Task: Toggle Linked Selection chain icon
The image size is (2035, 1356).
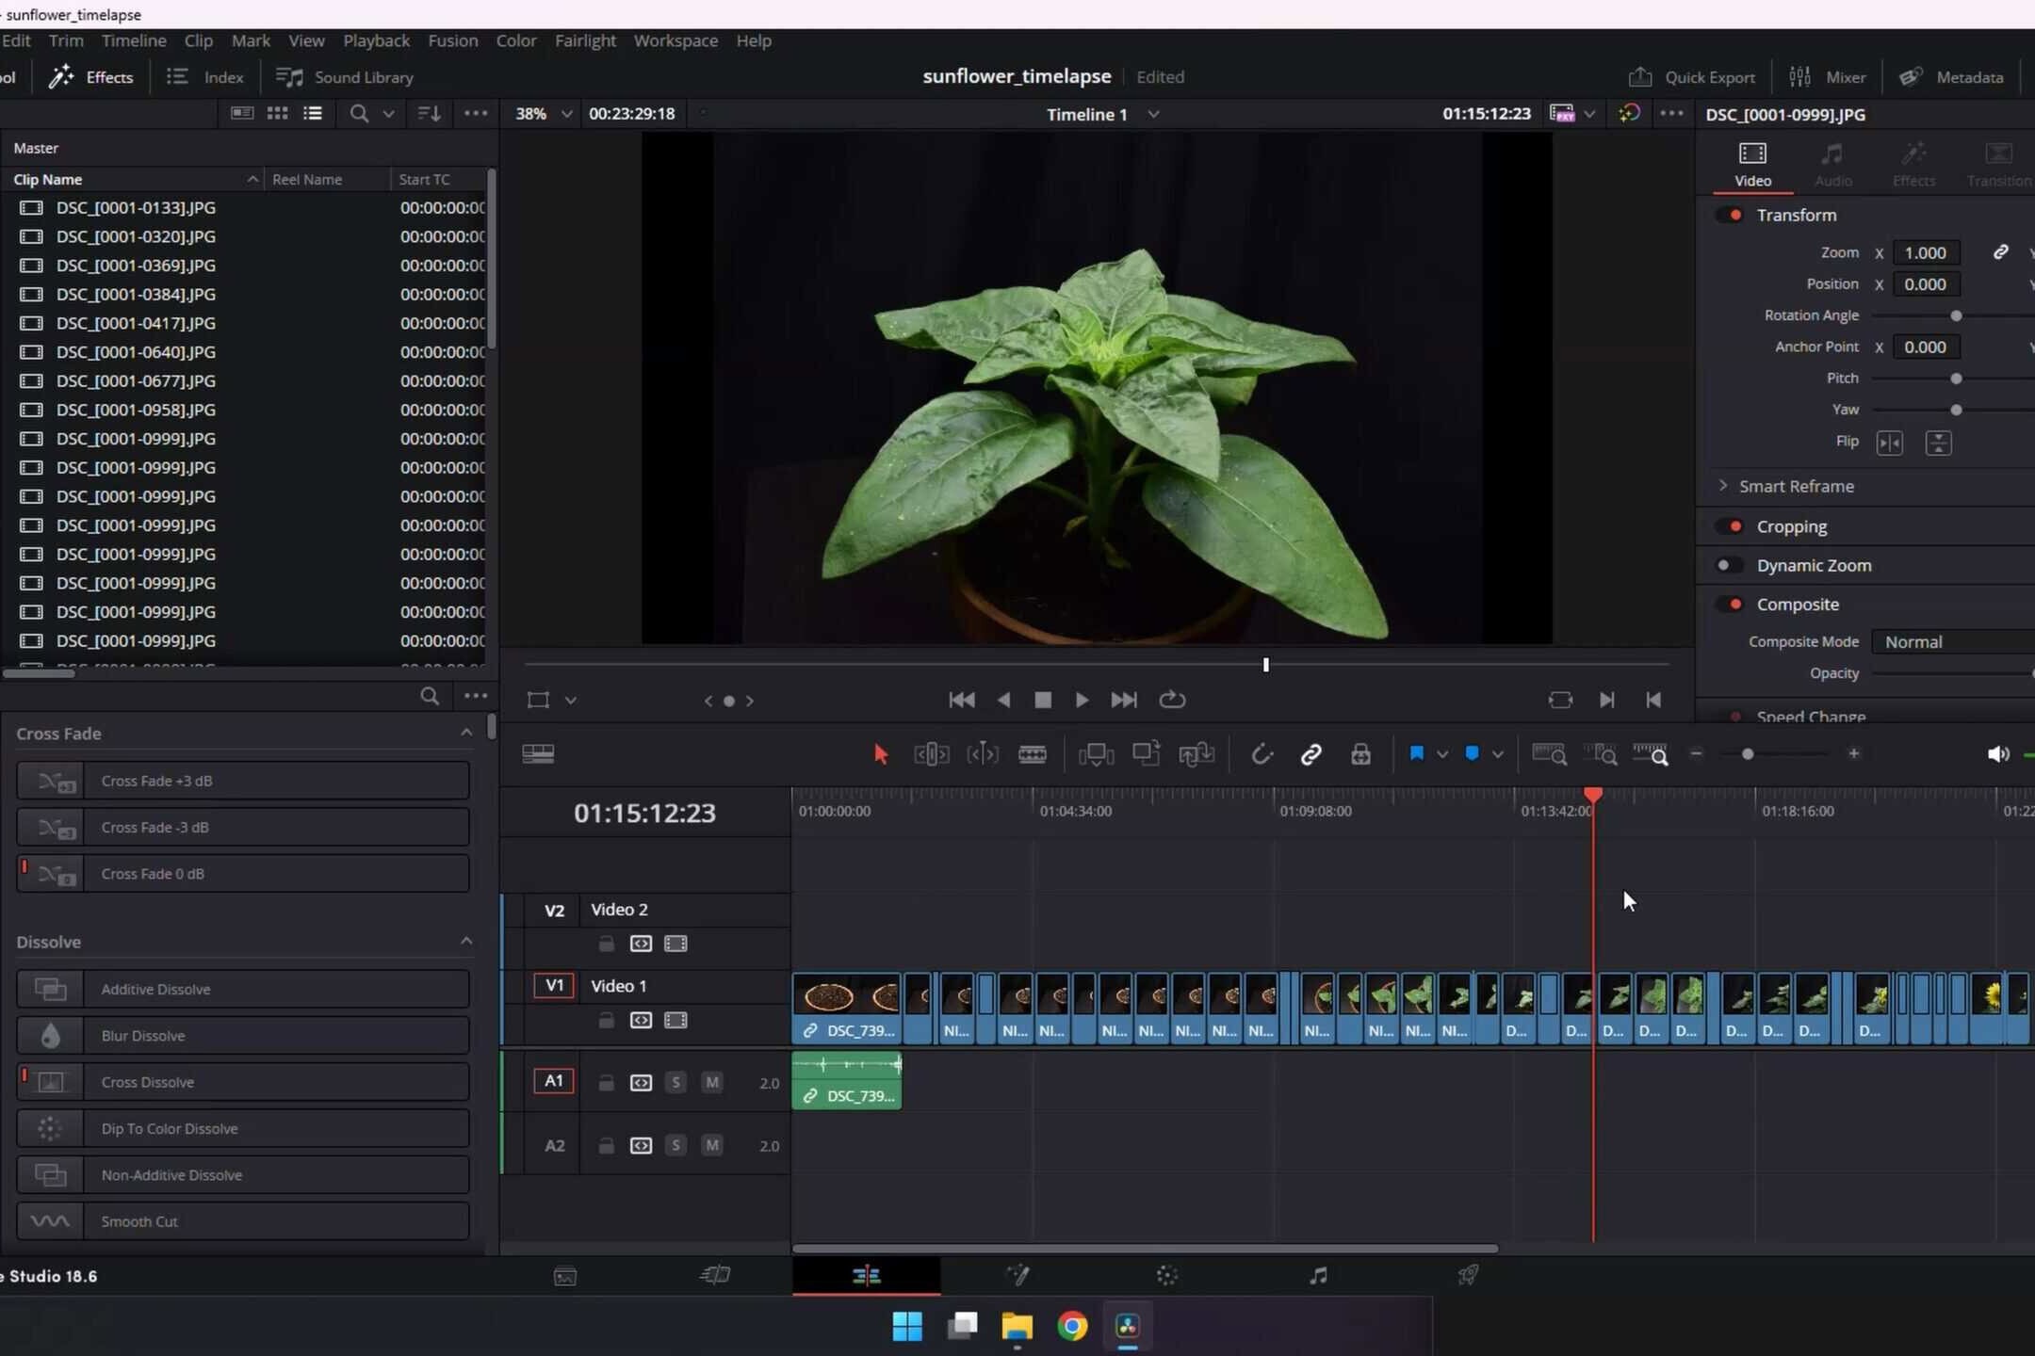Action: (1311, 754)
